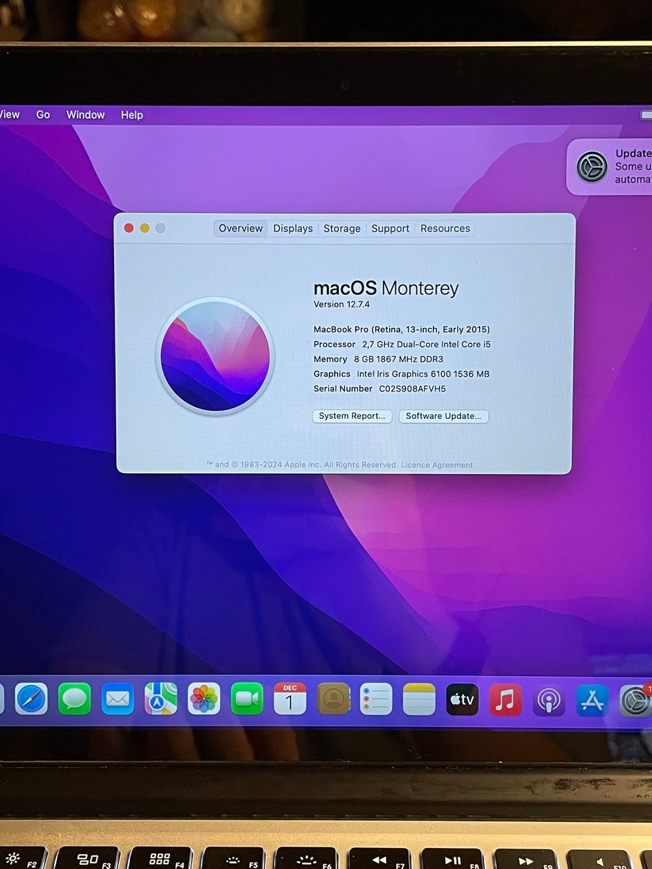Switch to the Displays tab
This screenshot has height=869, width=652.
click(293, 229)
